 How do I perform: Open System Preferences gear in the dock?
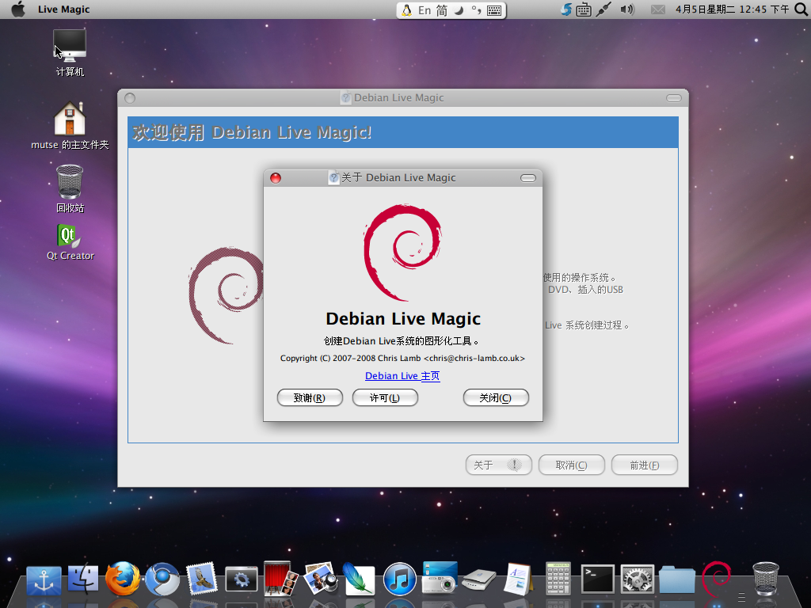(x=638, y=579)
